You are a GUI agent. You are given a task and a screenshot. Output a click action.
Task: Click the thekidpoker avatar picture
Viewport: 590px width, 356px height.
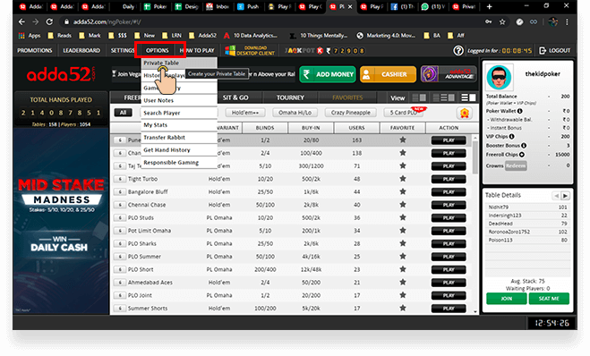click(x=499, y=77)
